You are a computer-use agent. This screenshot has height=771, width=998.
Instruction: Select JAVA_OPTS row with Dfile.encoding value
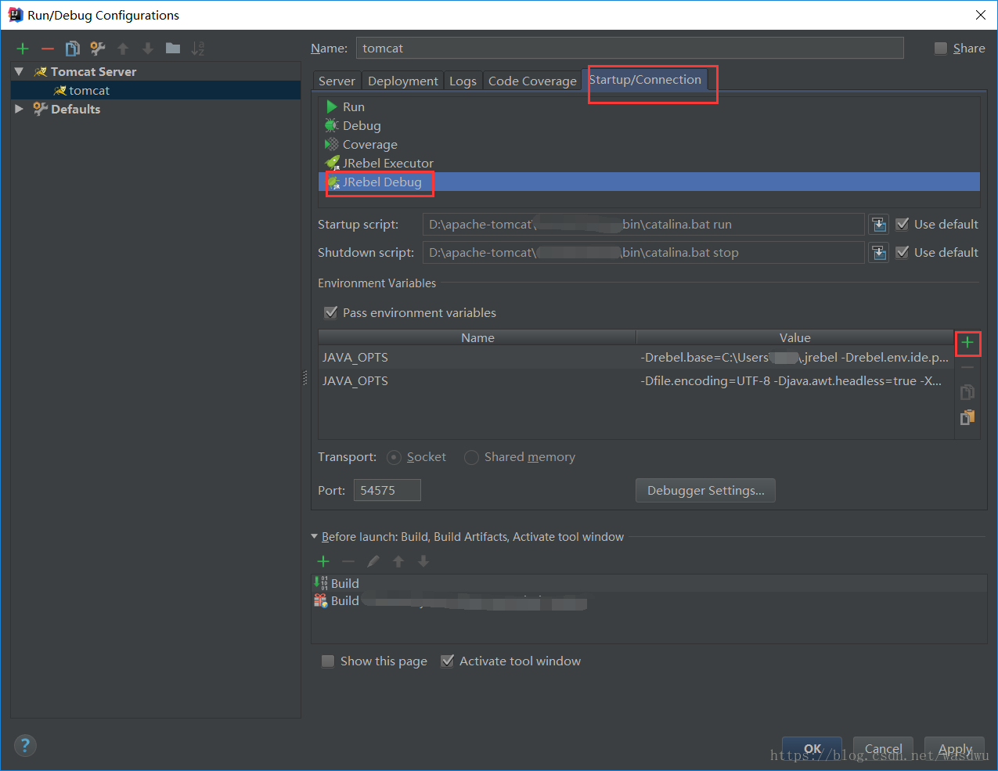pyautogui.click(x=636, y=380)
